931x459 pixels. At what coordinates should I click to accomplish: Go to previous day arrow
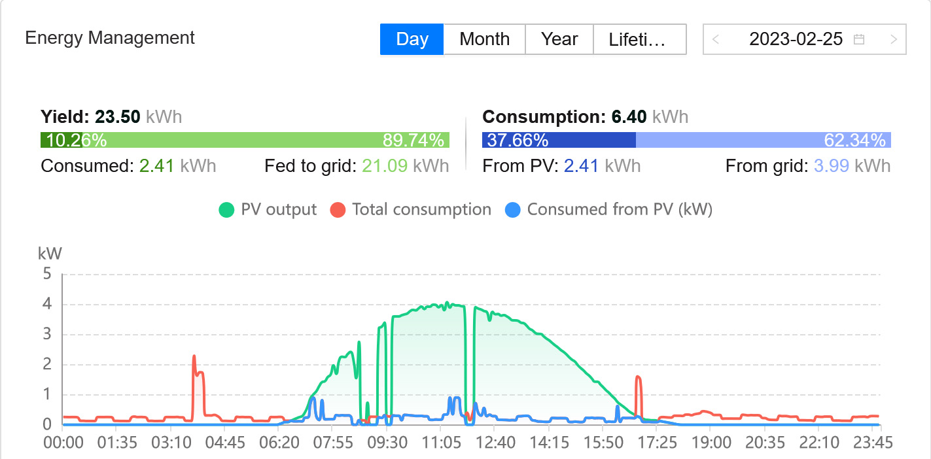716,39
